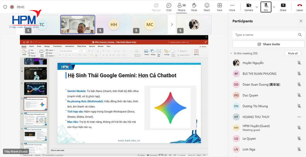The width and height of the screenshot is (306, 157).
Task: Click the Pop out icon
Action: [x=156, y=7]
